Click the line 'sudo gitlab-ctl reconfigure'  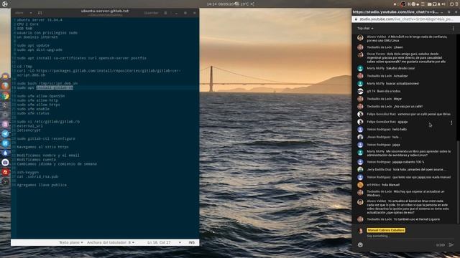46,138
